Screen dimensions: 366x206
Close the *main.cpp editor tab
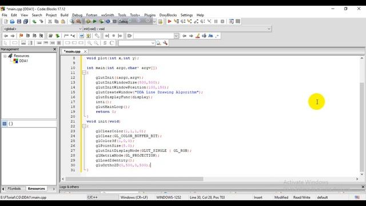click(x=85, y=51)
